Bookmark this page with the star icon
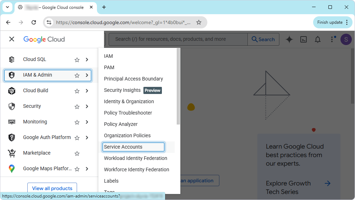355x200 pixels. (x=199, y=22)
